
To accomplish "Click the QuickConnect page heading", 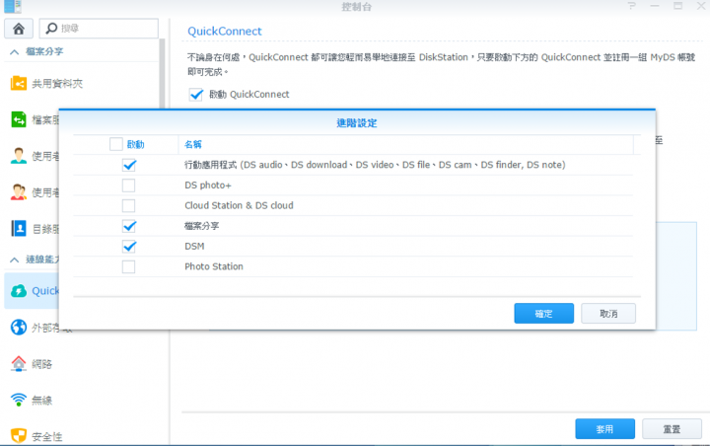I will tap(225, 32).
